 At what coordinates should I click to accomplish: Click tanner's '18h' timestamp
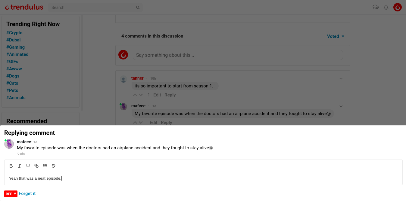[x=153, y=78]
